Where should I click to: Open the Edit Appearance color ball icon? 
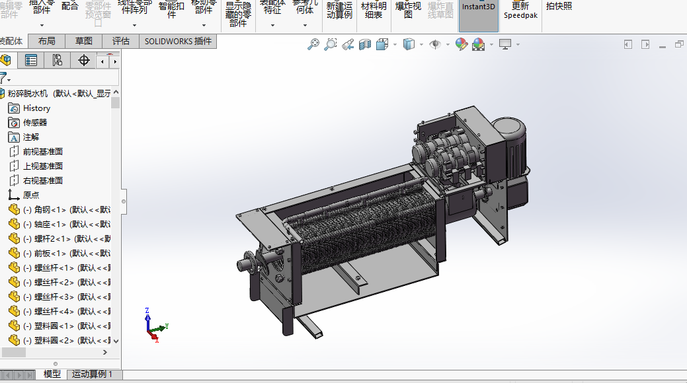pos(462,44)
